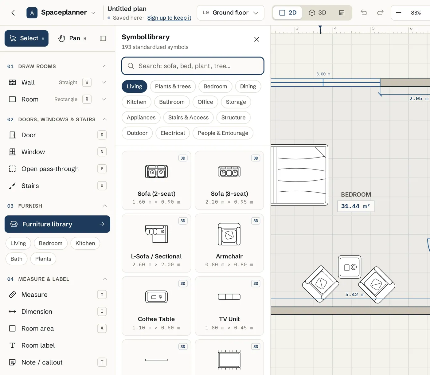
Task: Focus the symbol search field
Action: tap(193, 66)
